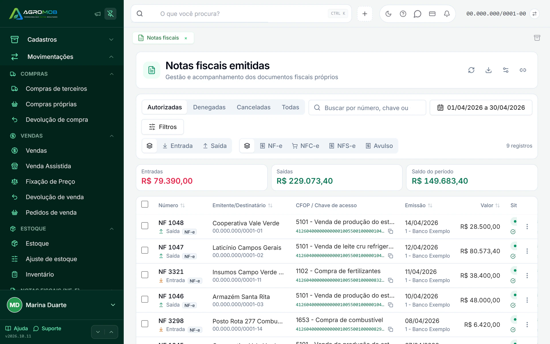Click the credit card billing icon

pos(432,14)
